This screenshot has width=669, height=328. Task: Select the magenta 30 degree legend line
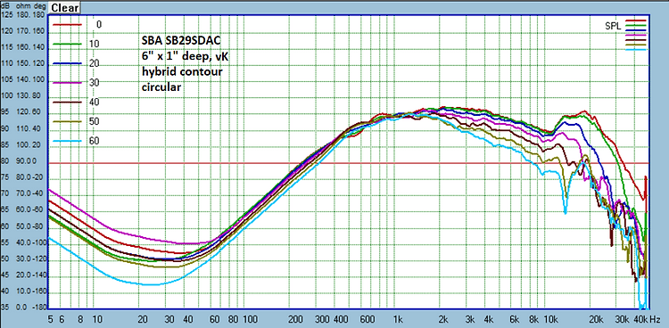67,83
